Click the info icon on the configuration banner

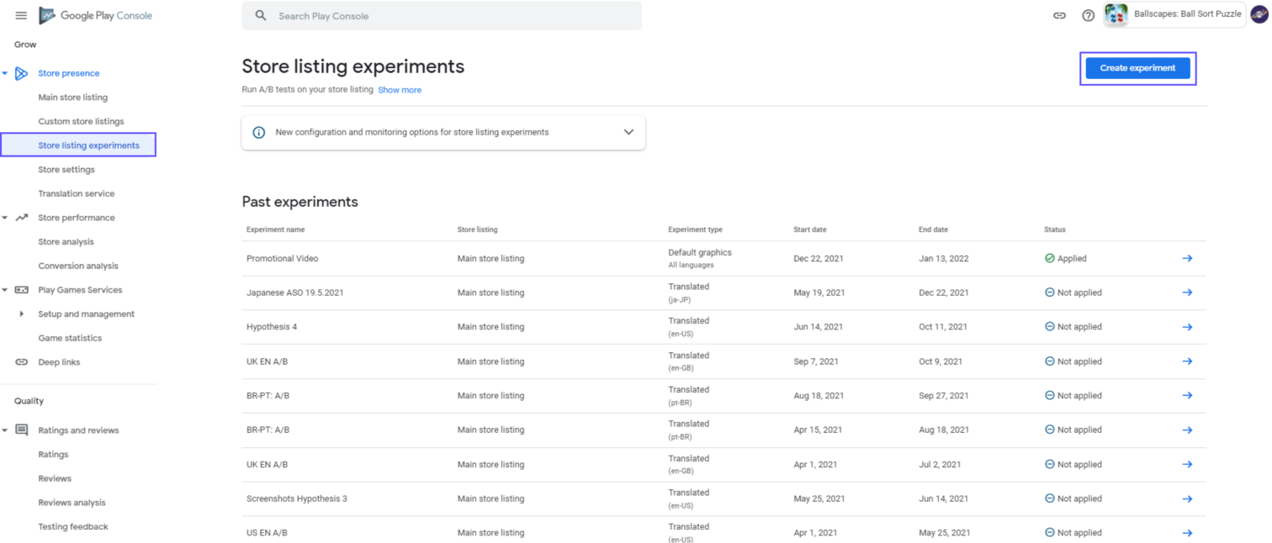tap(259, 132)
